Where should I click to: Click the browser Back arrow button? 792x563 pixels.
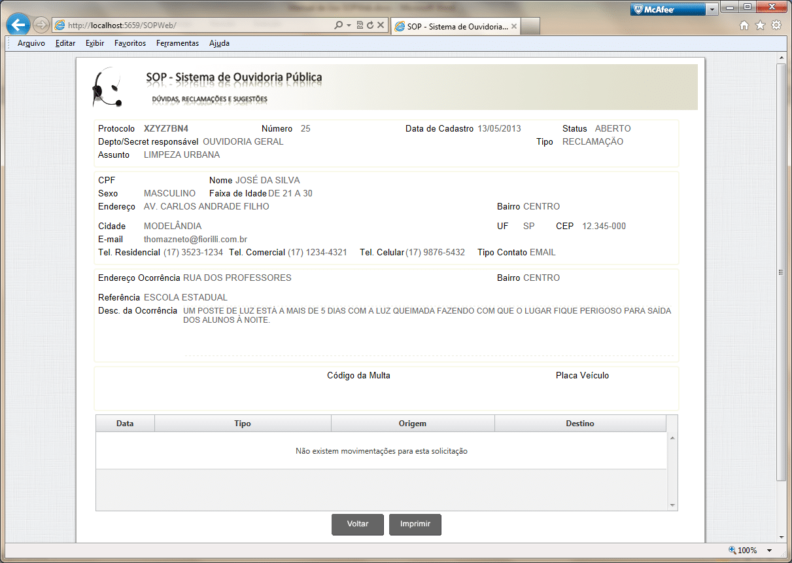(x=19, y=26)
